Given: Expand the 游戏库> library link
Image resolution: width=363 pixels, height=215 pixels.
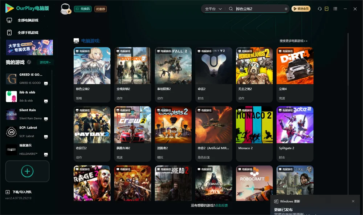Looking at the screenshot, I should point(45,62).
